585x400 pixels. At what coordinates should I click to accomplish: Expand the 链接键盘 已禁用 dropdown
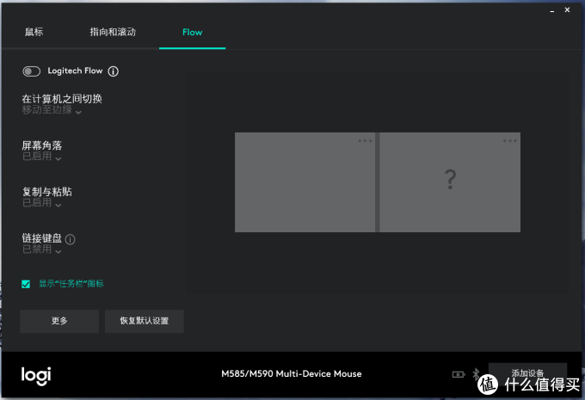(x=41, y=249)
